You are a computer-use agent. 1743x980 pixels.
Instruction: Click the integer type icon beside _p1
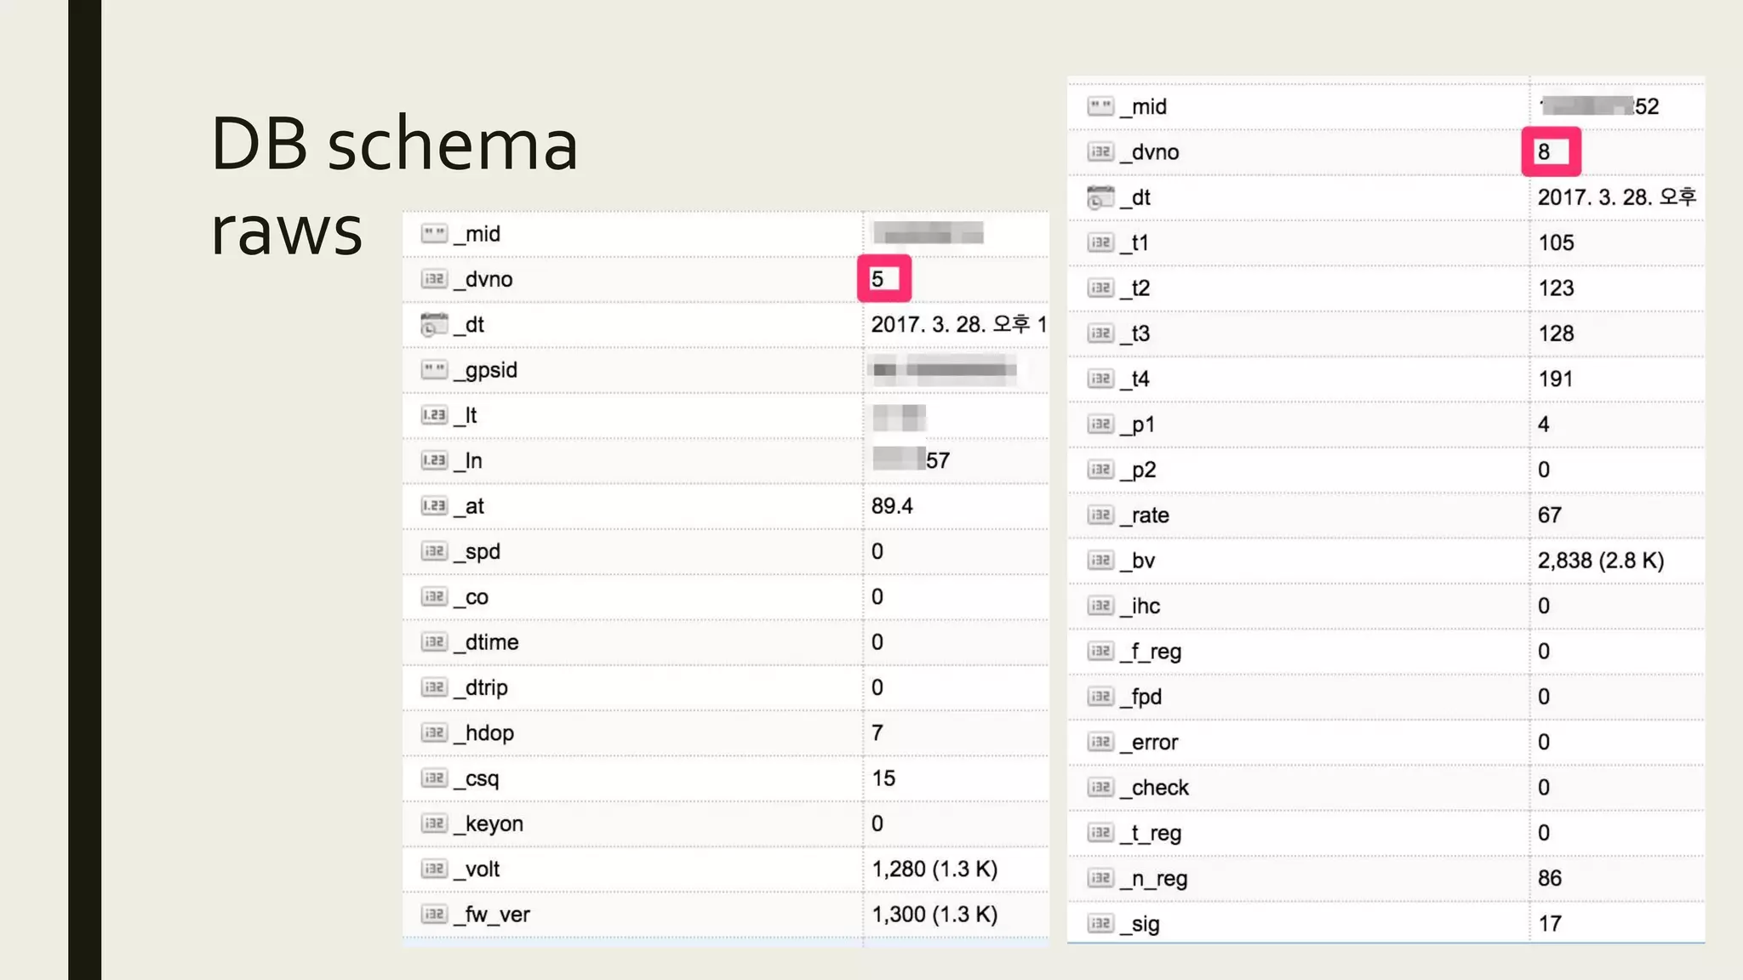pos(1100,424)
